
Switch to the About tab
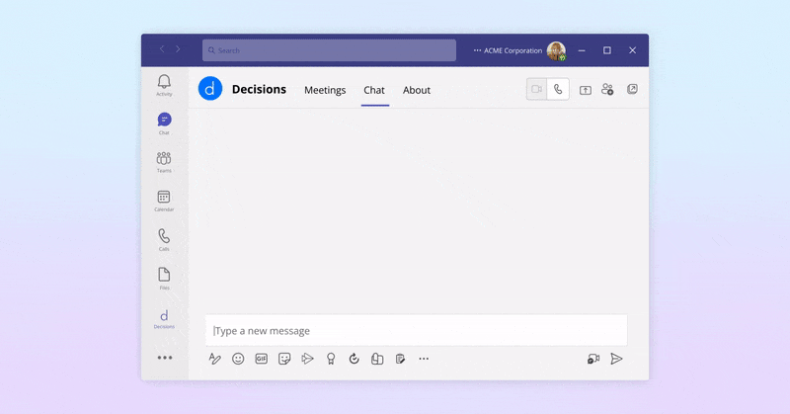pos(417,90)
